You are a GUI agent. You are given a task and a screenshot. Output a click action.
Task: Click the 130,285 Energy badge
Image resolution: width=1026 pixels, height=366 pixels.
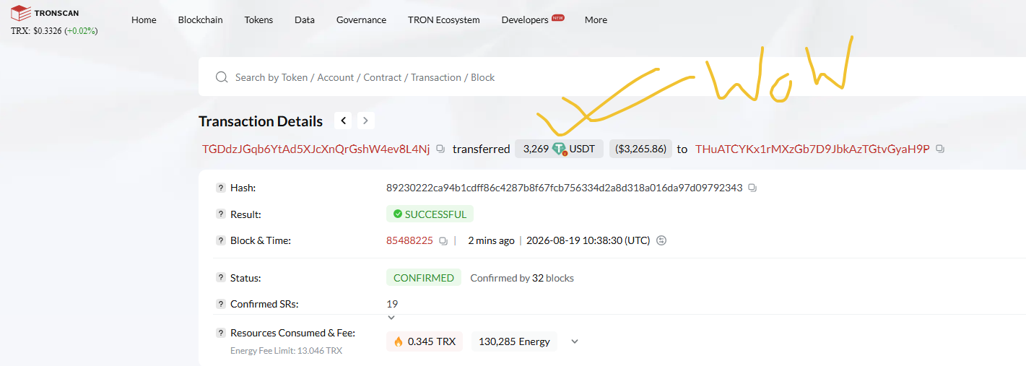514,341
